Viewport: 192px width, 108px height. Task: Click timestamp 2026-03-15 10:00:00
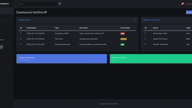coord(35,33)
